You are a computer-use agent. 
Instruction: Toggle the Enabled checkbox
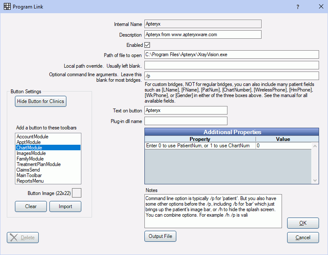(147, 45)
